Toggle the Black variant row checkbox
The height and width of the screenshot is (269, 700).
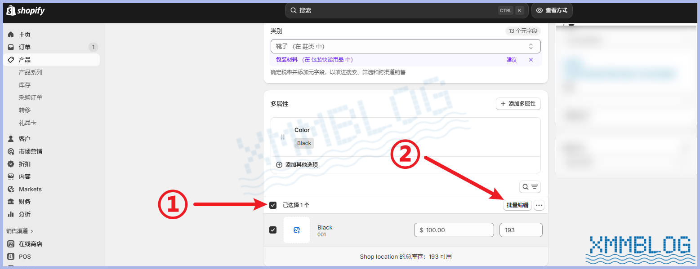[272, 229]
